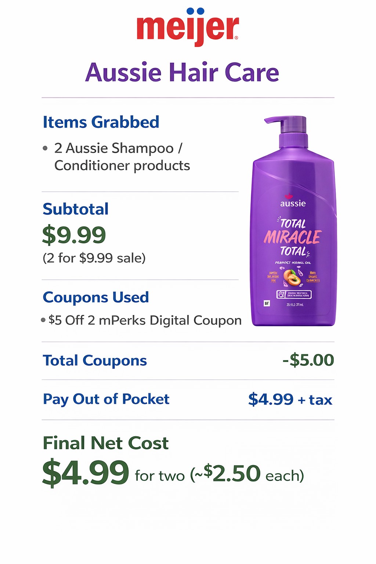This screenshot has width=376, height=564.
Task: Click the apricot illustration on the bottle
Action: coord(292,278)
